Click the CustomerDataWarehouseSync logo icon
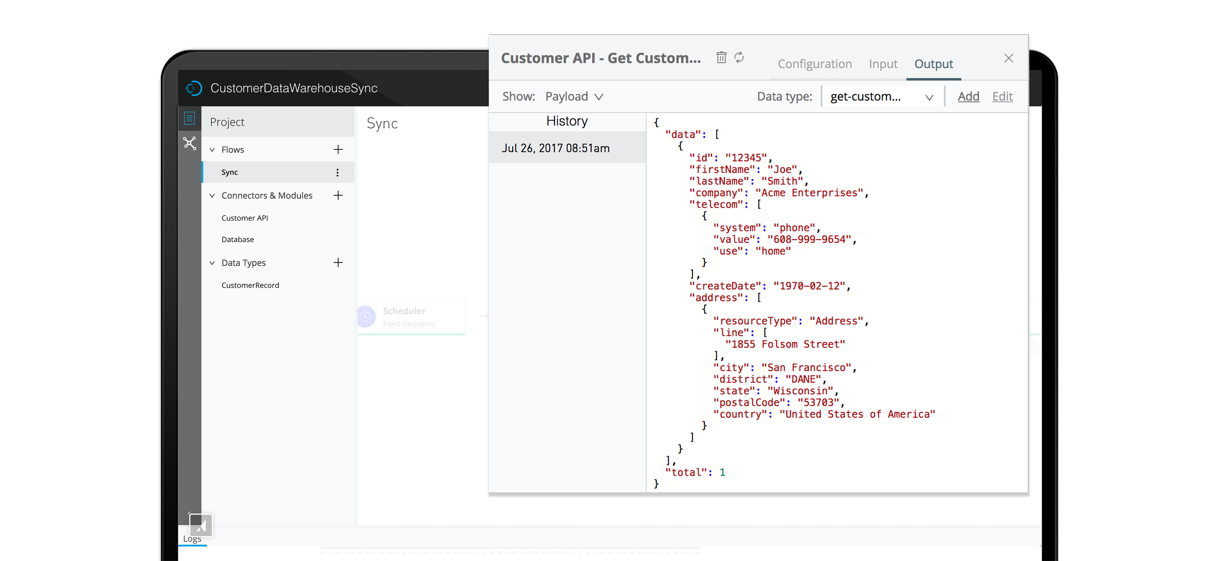 click(193, 88)
